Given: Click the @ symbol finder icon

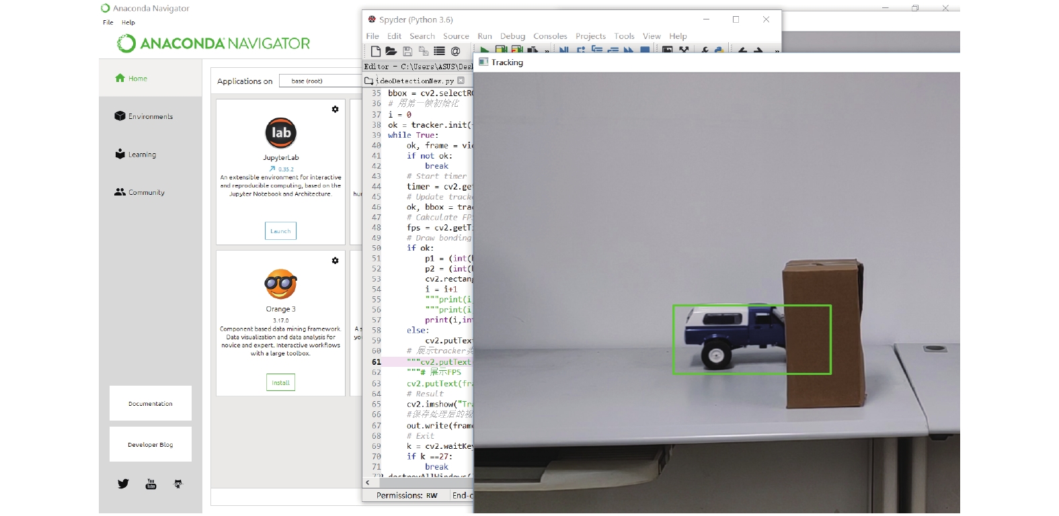Looking at the screenshot, I should (455, 51).
